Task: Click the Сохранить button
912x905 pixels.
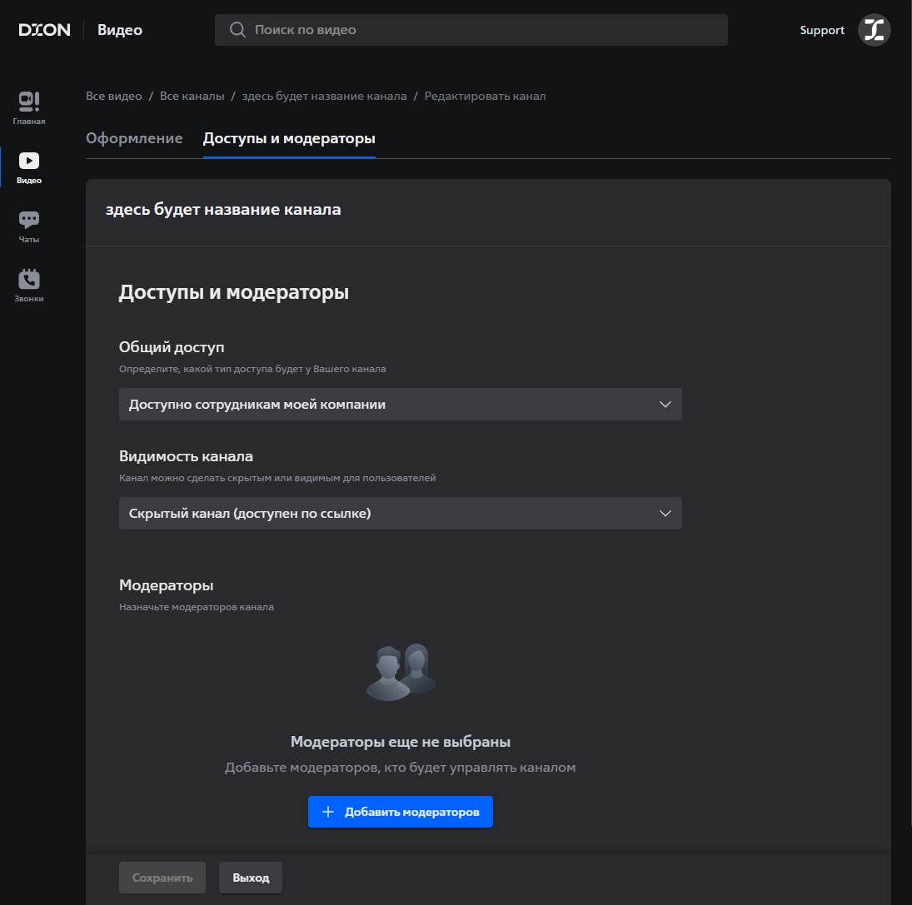Action: point(162,878)
